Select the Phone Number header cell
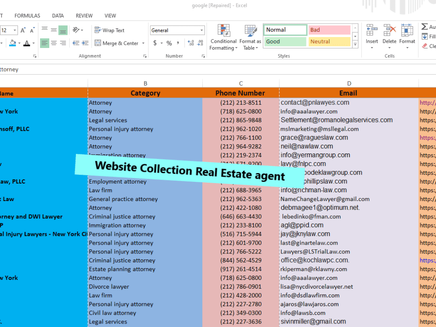 tap(241, 93)
